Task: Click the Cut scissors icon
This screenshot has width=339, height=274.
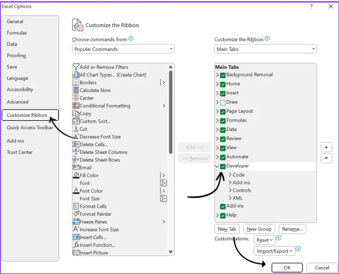Action: [x=76, y=129]
